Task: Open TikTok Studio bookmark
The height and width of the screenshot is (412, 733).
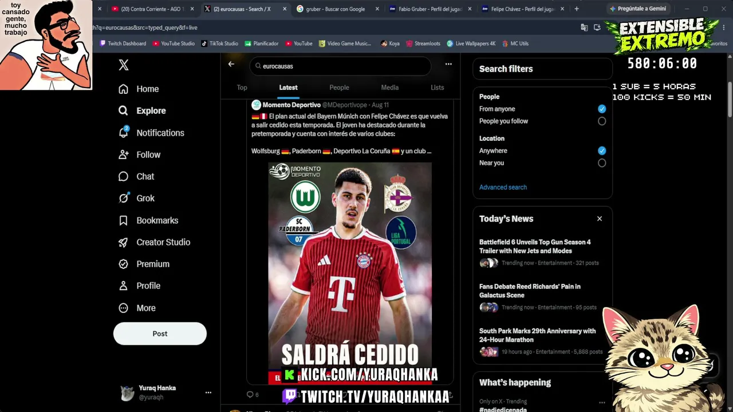Action: click(219, 43)
